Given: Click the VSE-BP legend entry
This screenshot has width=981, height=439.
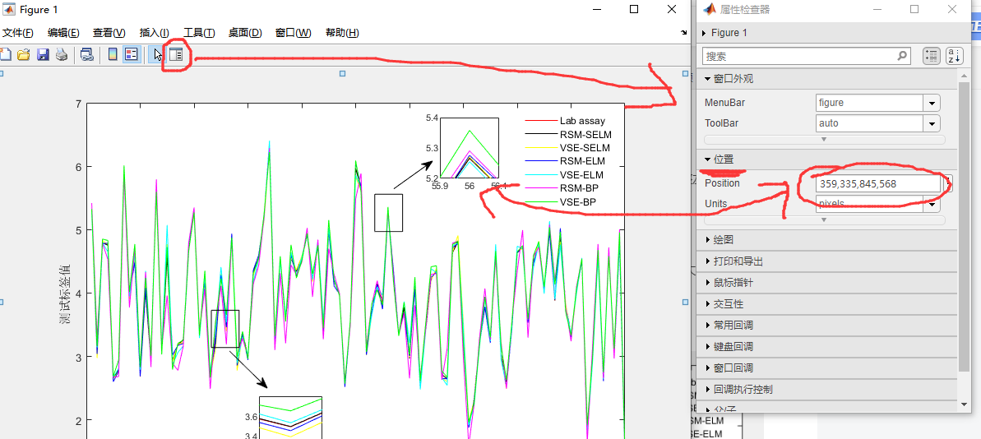Looking at the screenshot, I should 561,201.
